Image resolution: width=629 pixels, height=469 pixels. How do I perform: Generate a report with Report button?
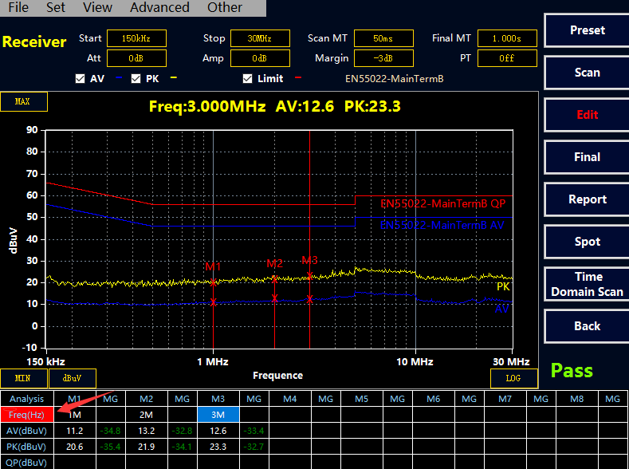coord(587,199)
